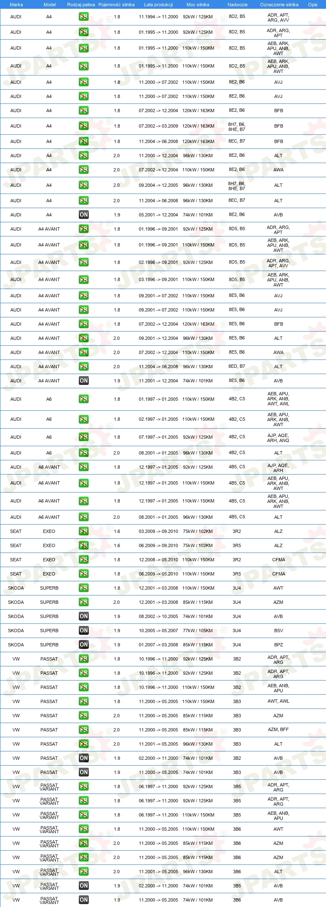The image size is (326, 907).
Task: Click diesel ON icon in Superb BPZ row
Action: click(x=84, y=645)
